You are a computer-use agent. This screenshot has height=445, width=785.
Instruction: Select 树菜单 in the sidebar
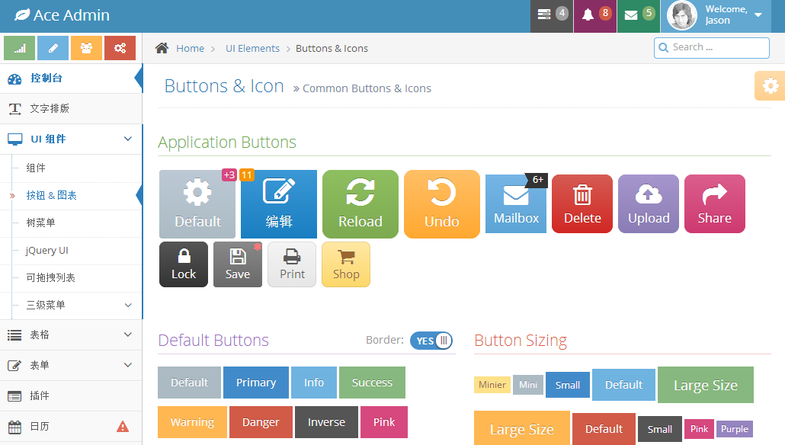(40, 222)
